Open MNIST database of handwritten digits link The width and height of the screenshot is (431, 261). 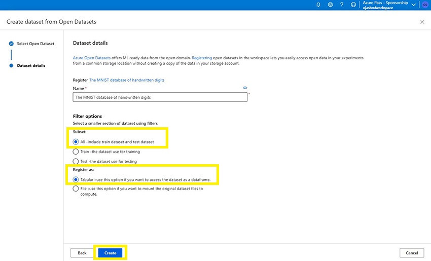127,80
